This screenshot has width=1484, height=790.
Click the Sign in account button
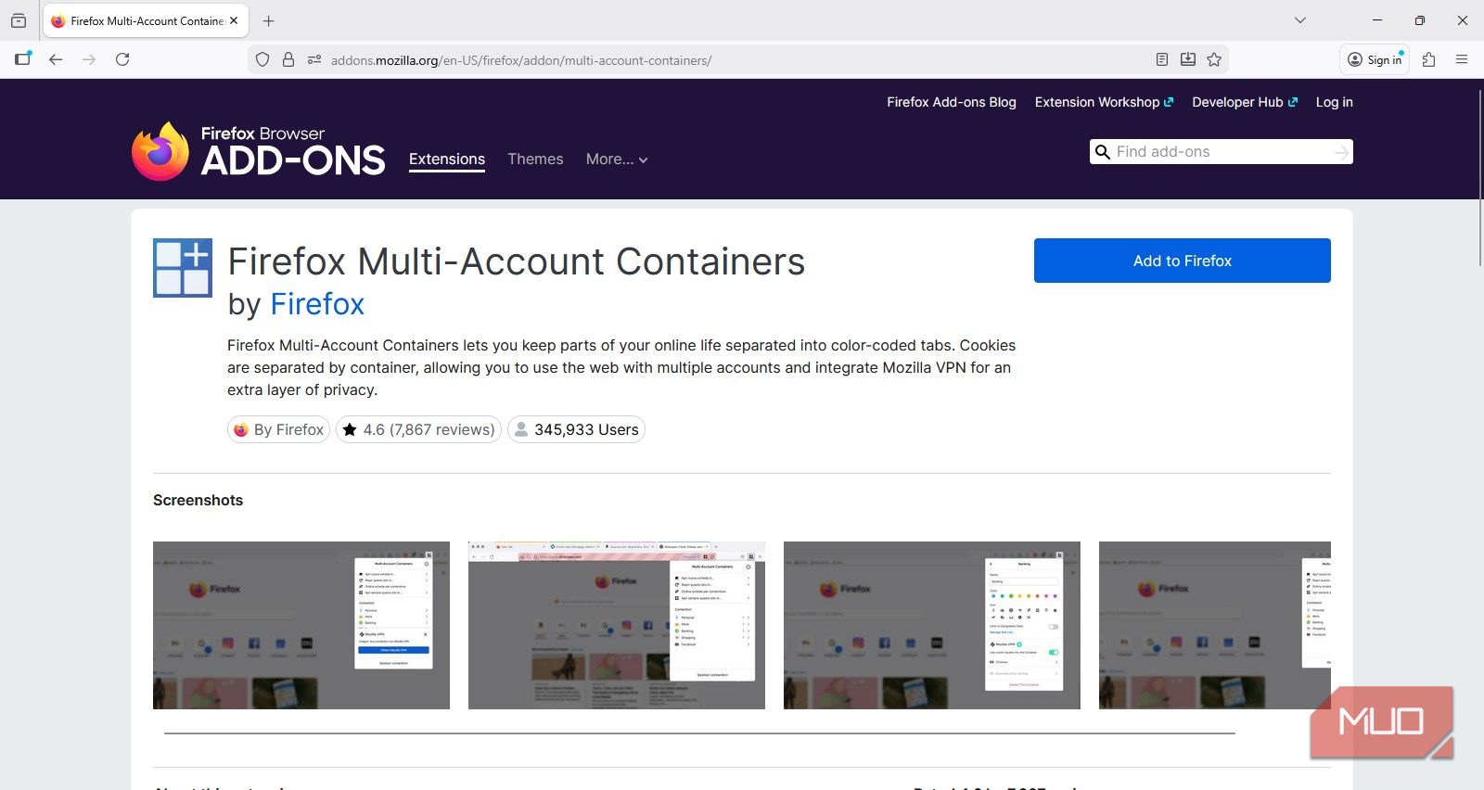1375,59
